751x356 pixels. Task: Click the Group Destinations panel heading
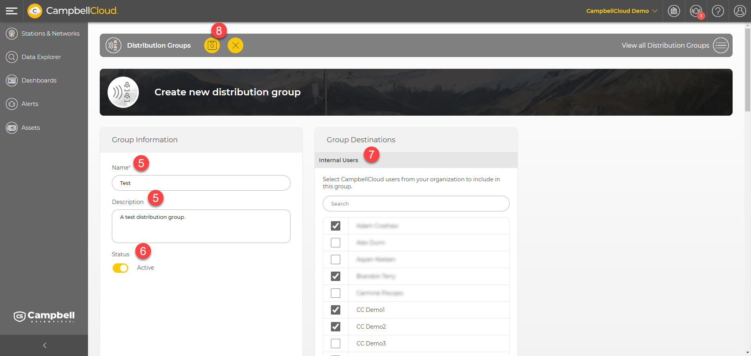(361, 140)
